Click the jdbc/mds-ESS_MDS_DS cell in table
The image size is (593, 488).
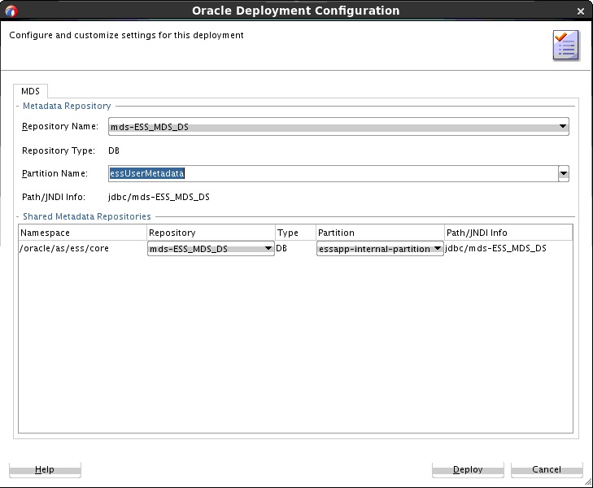click(x=496, y=248)
